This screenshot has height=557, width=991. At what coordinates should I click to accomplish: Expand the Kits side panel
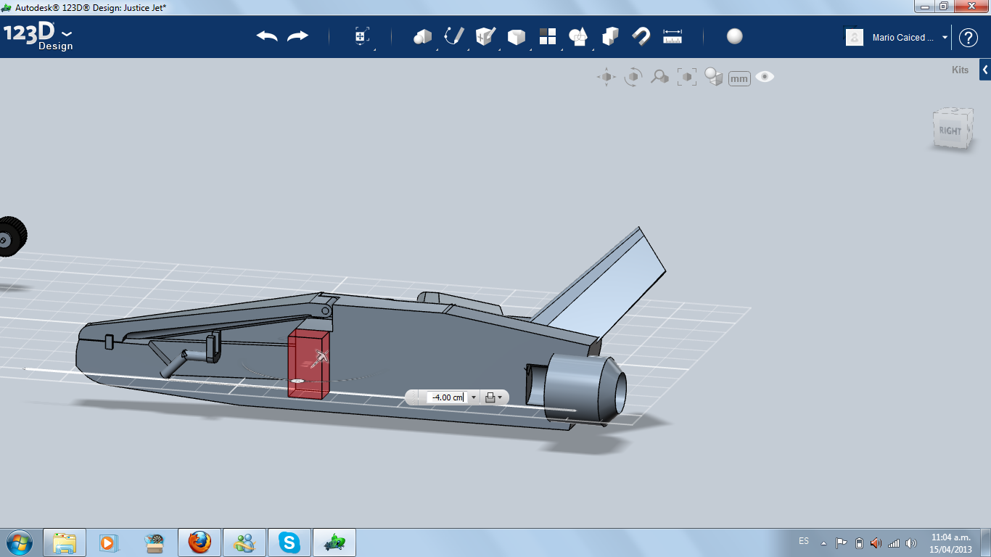pyautogui.click(x=985, y=70)
